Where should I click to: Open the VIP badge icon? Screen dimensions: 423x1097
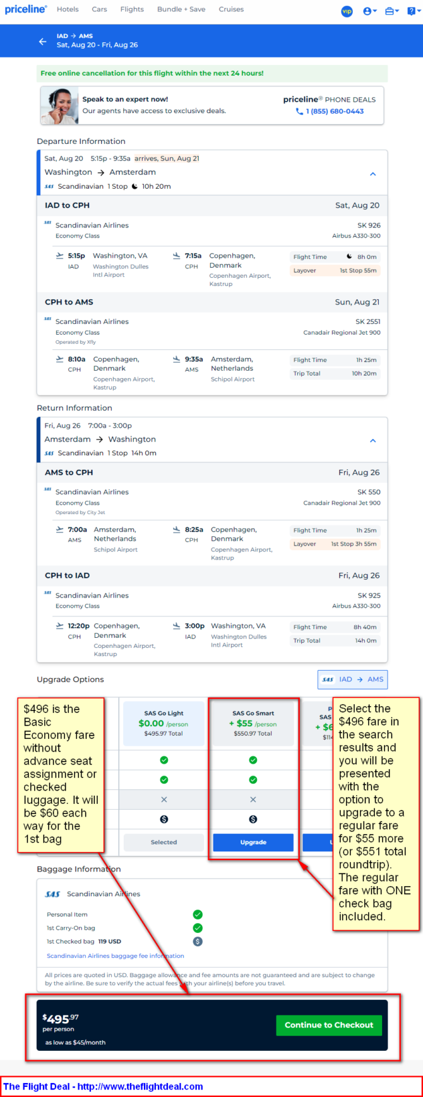(x=347, y=11)
